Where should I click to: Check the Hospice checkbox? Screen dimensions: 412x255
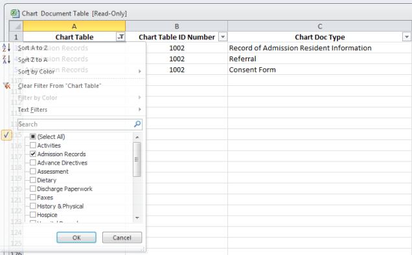pyautogui.click(x=33, y=215)
